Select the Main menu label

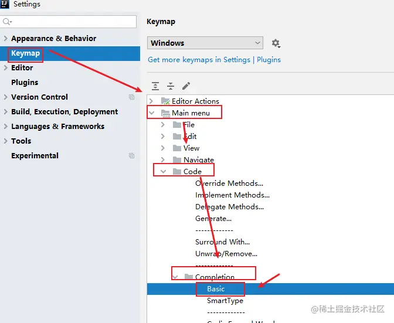point(191,113)
